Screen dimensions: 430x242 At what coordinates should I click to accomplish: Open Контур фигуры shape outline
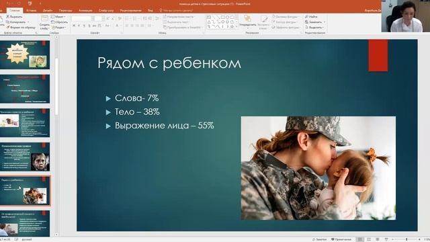pos(286,22)
